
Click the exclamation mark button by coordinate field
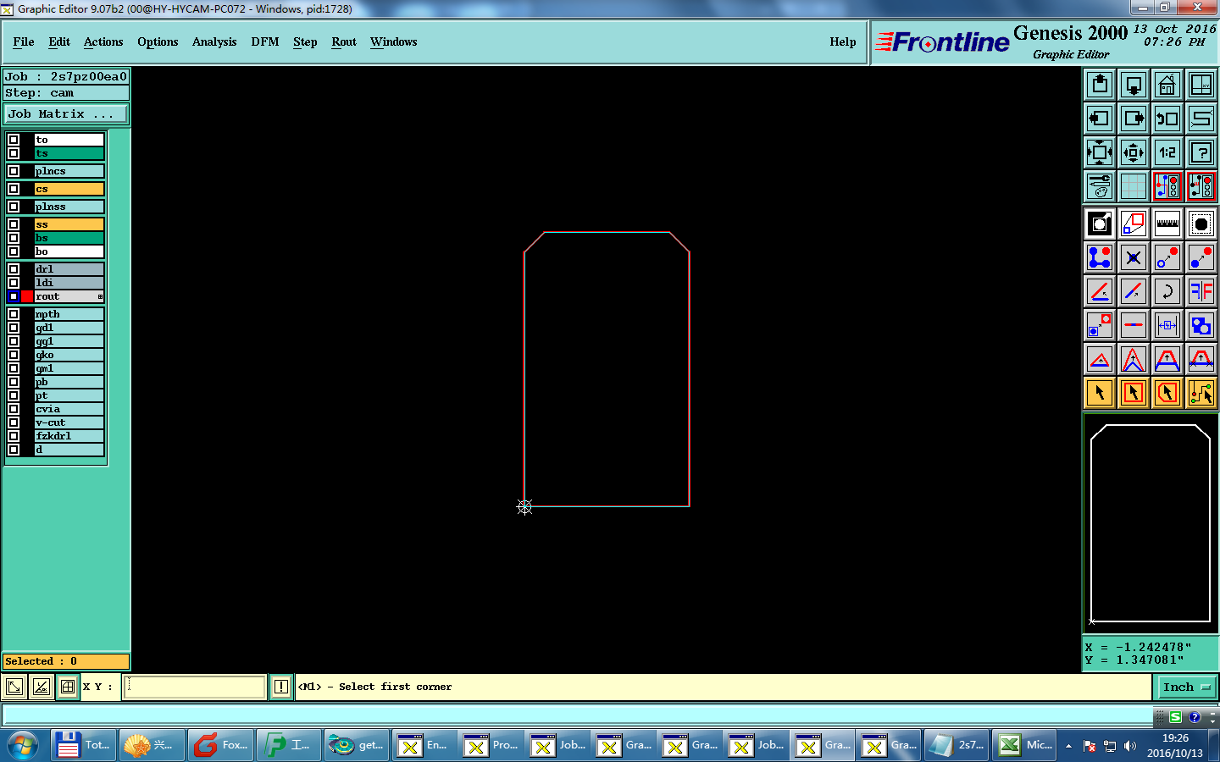[x=281, y=687]
